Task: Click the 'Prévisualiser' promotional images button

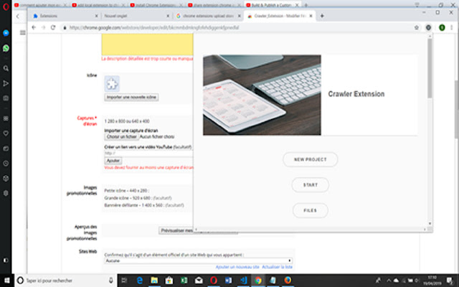Action: point(176,231)
